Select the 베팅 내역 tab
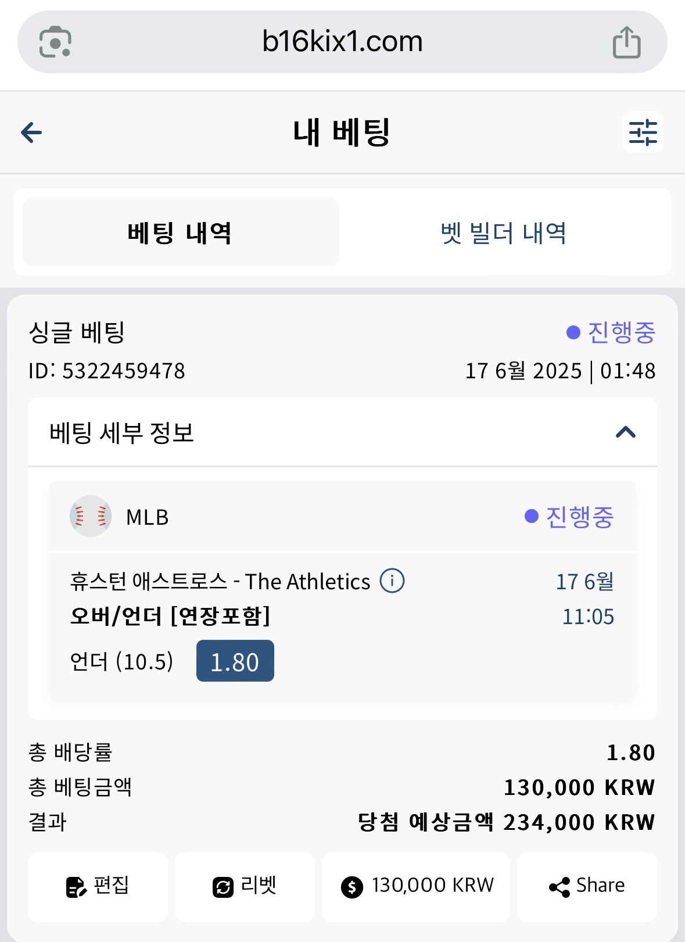 click(x=181, y=232)
